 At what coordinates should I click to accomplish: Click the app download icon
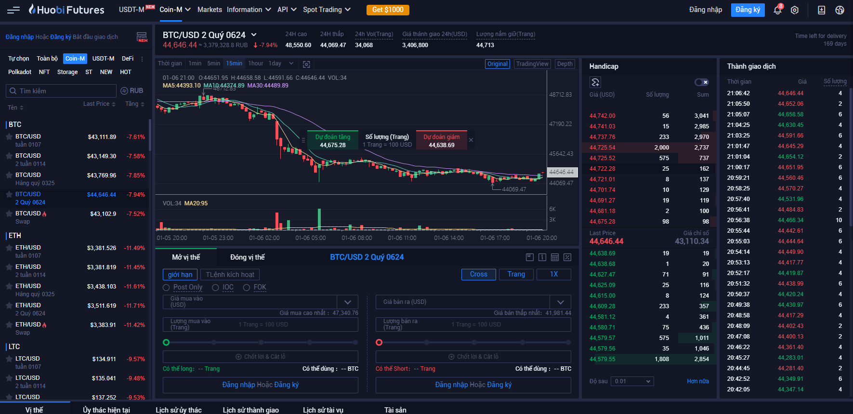(x=822, y=10)
